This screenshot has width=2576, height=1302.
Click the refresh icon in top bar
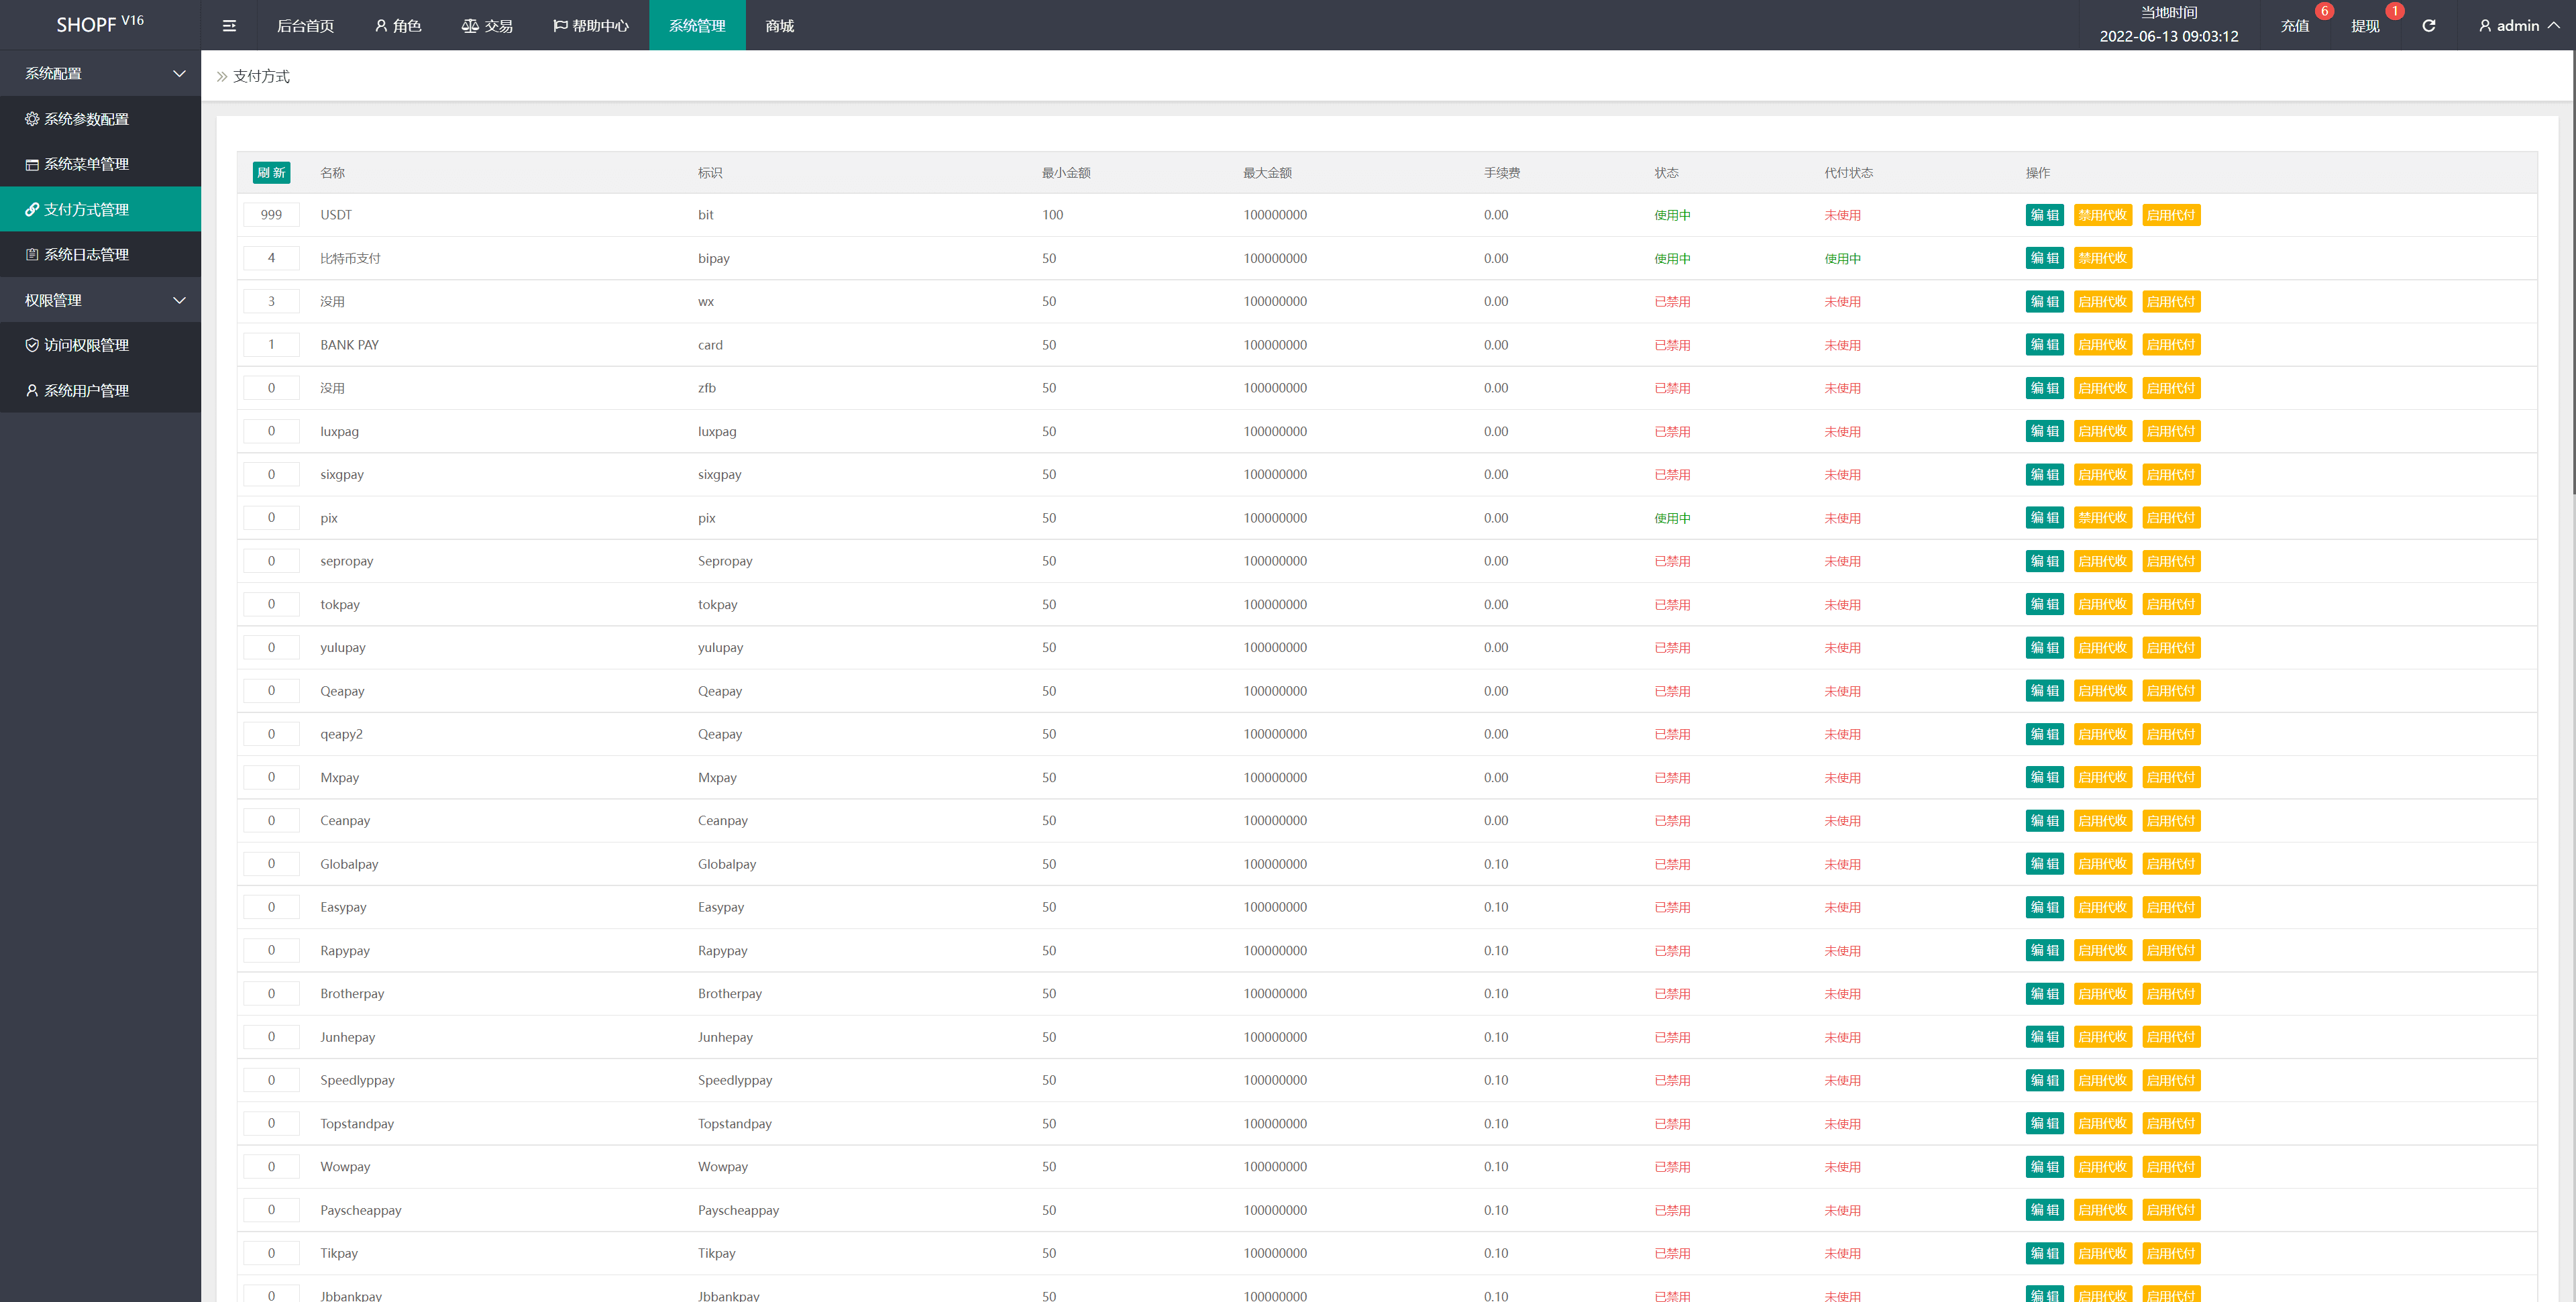2428,26
